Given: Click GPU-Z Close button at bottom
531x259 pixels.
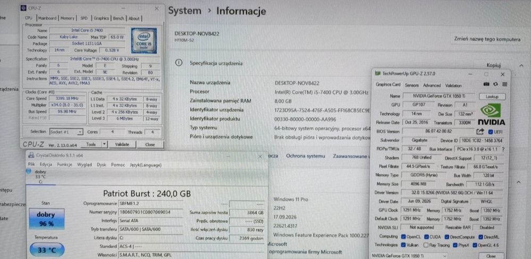Looking at the screenshot, I should 492,256.
